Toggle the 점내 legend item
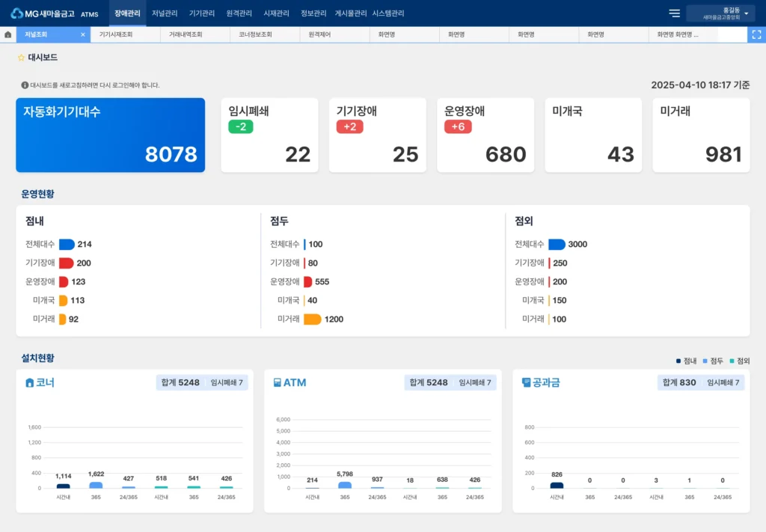Viewport: 766px width, 532px height. (686, 361)
